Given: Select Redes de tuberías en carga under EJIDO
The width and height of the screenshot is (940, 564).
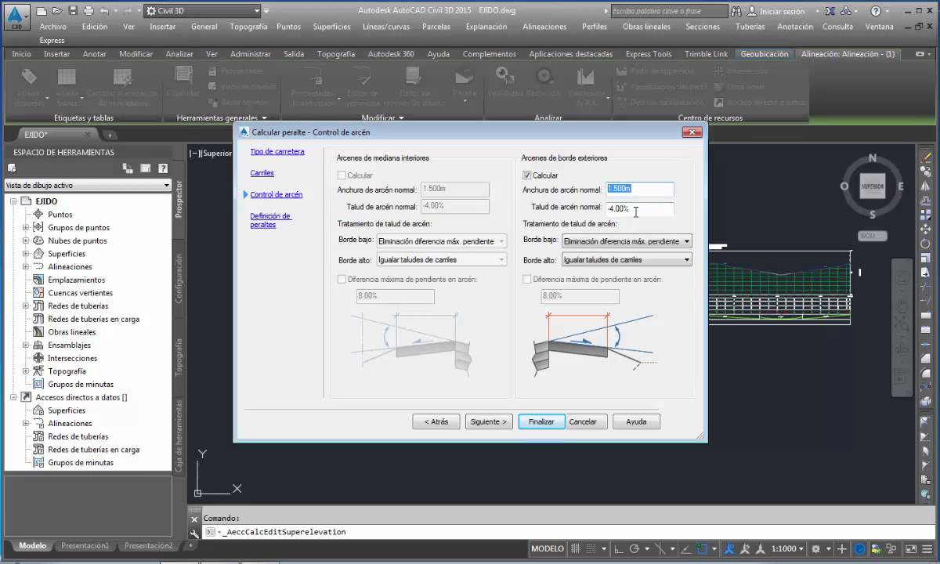Looking at the screenshot, I should (93, 319).
